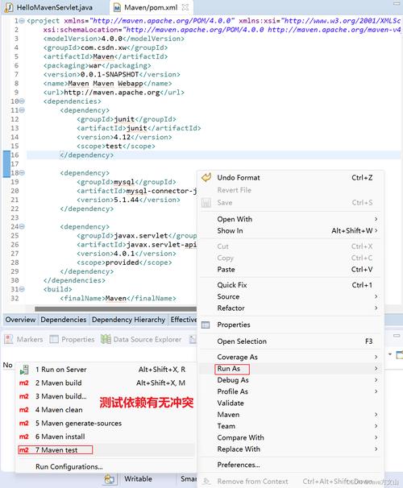The image size is (403, 488).
Task: Click the 5.1.44 version value
Action: [x=126, y=200]
